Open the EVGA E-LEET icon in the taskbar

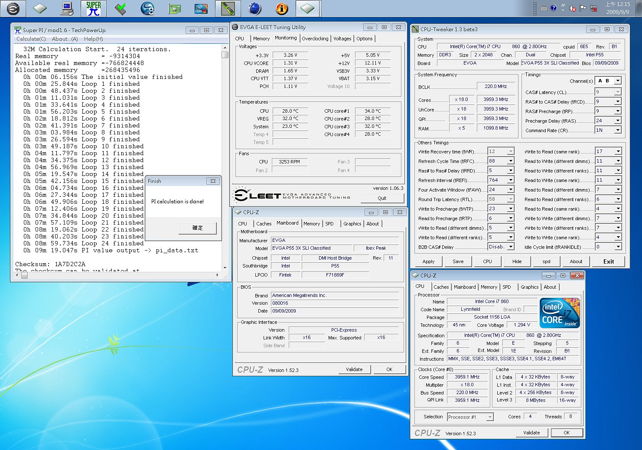pyautogui.click(x=13, y=8)
